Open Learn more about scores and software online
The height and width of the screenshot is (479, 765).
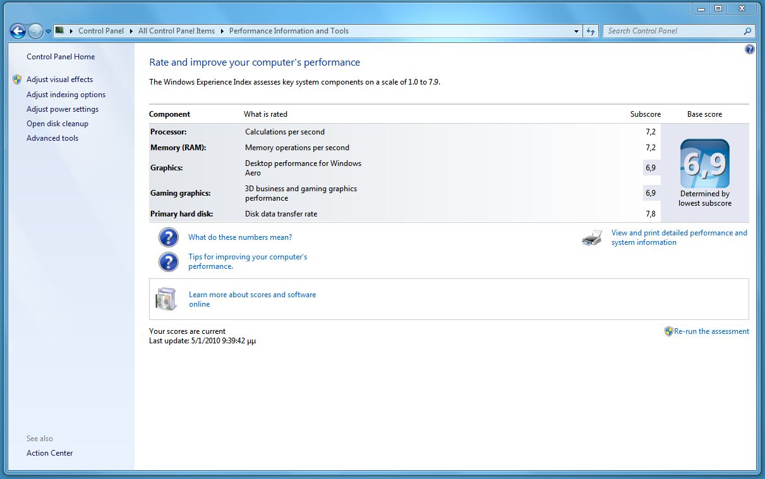tap(252, 299)
